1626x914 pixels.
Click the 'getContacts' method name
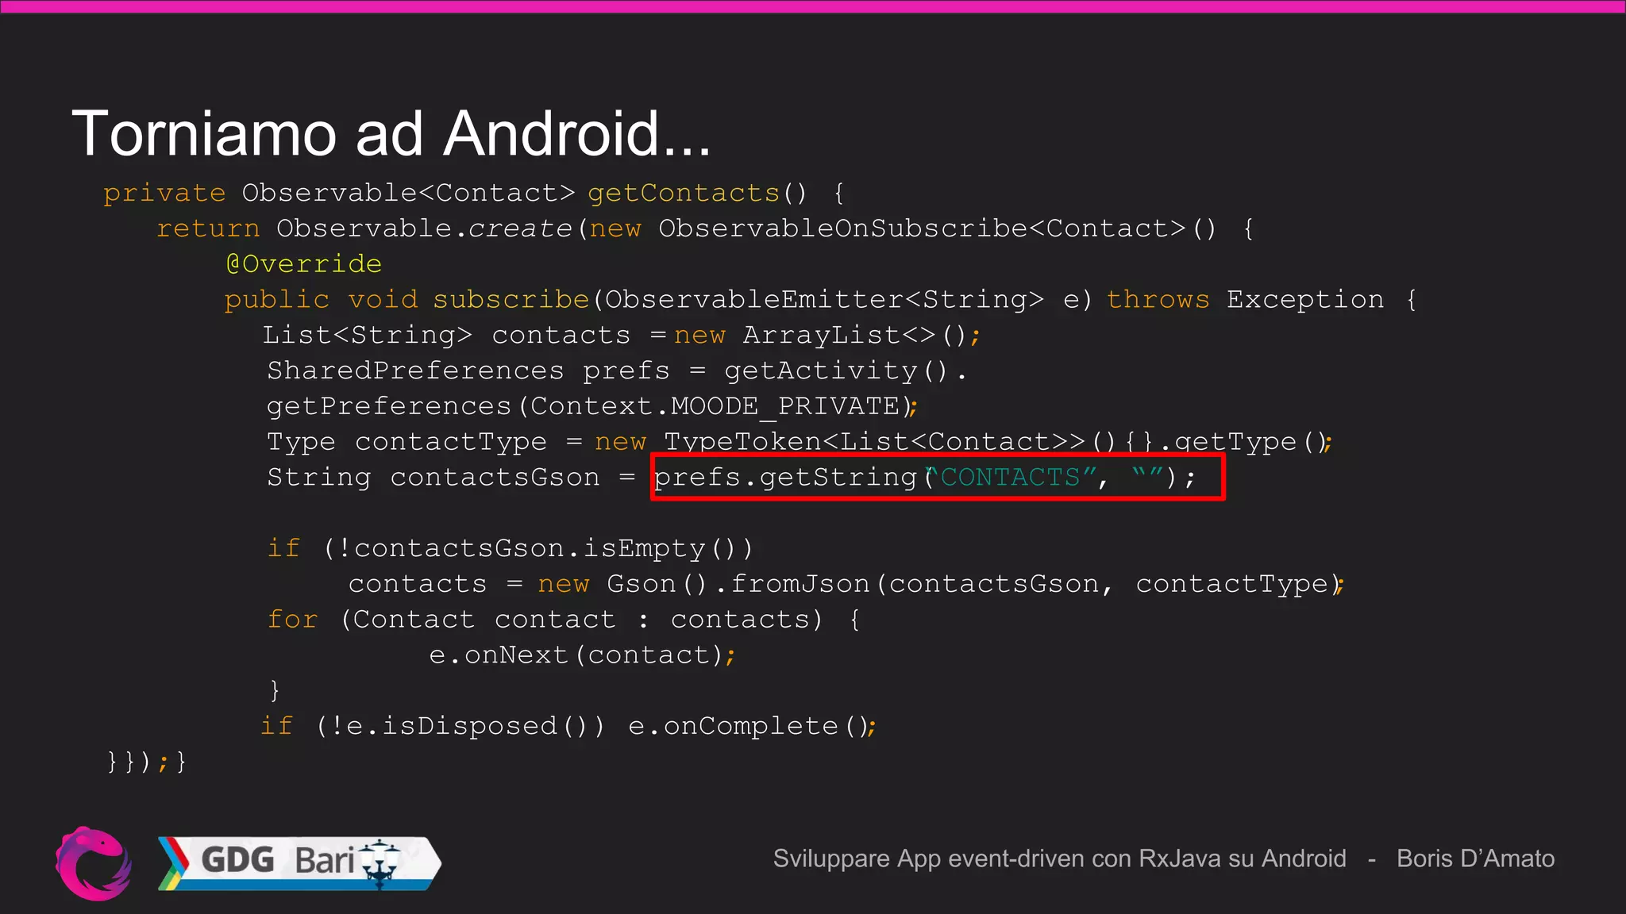click(684, 193)
